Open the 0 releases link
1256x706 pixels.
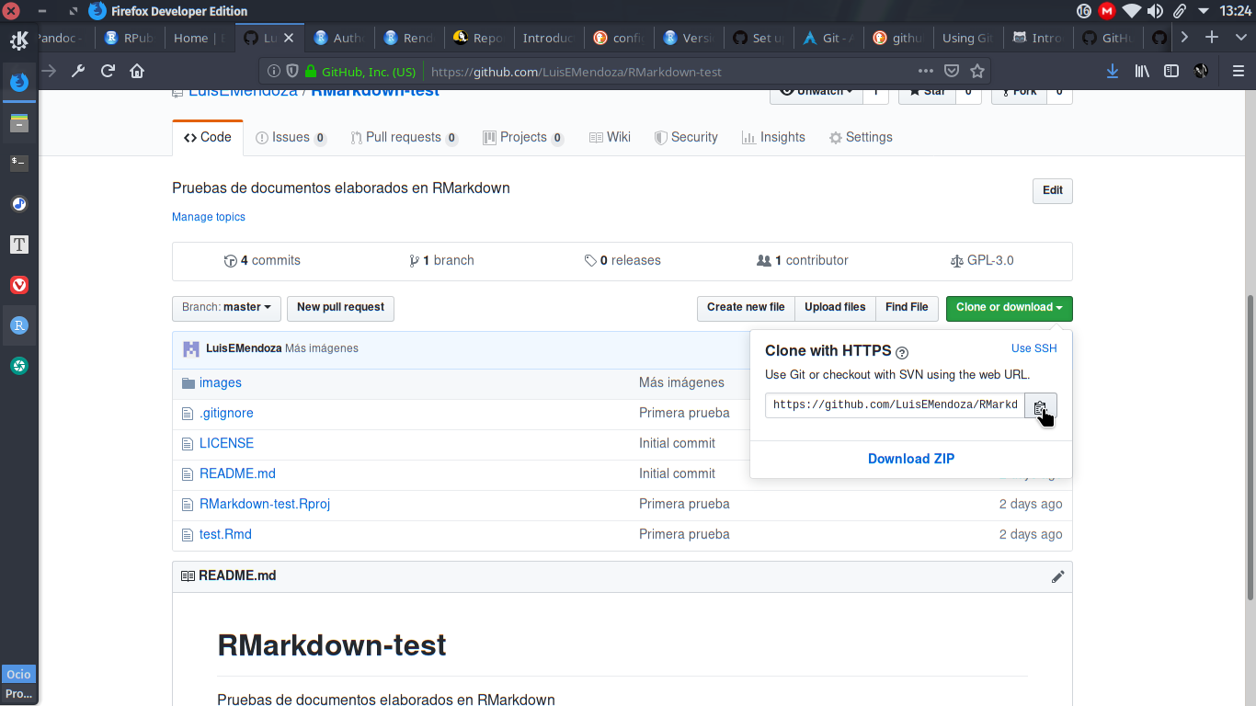[x=622, y=261]
